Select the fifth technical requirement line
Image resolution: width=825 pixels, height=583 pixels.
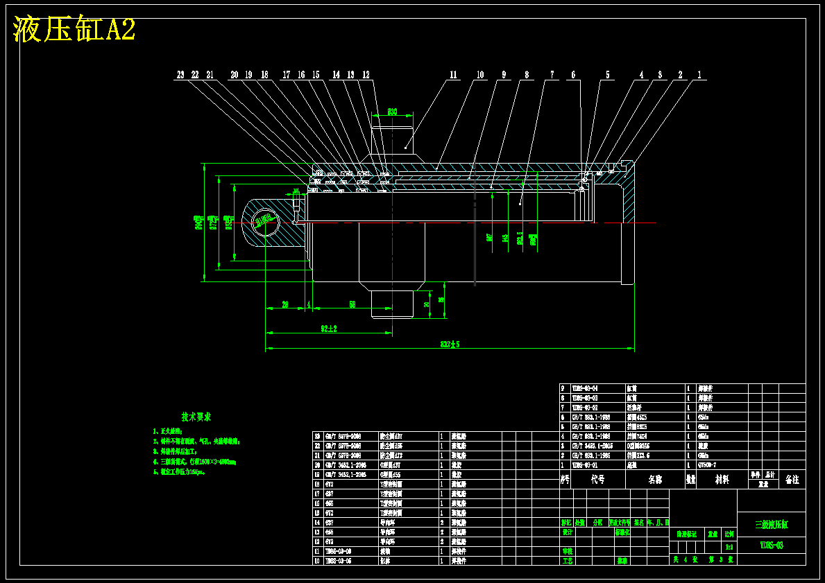tap(180, 471)
